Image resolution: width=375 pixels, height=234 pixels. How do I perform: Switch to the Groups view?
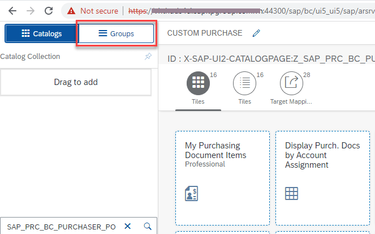click(116, 33)
